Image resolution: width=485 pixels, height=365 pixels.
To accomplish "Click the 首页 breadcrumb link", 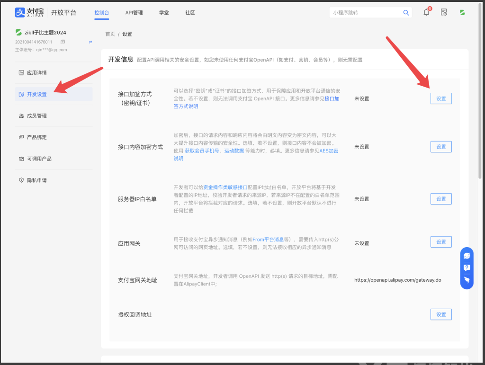I will pos(110,34).
